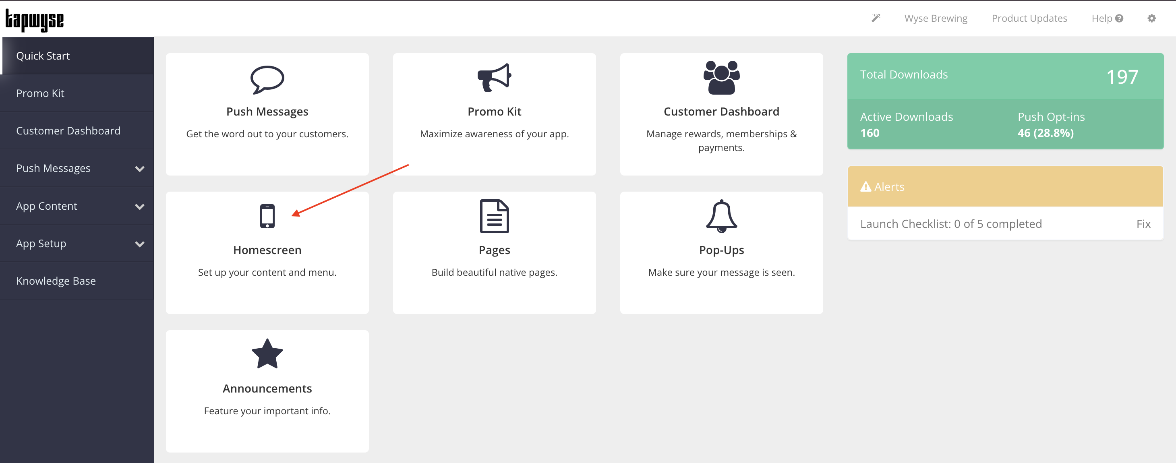Image resolution: width=1176 pixels, height=463 pixels.
Task: Click the Wyse Brewing account name
Action: (936, 18)
